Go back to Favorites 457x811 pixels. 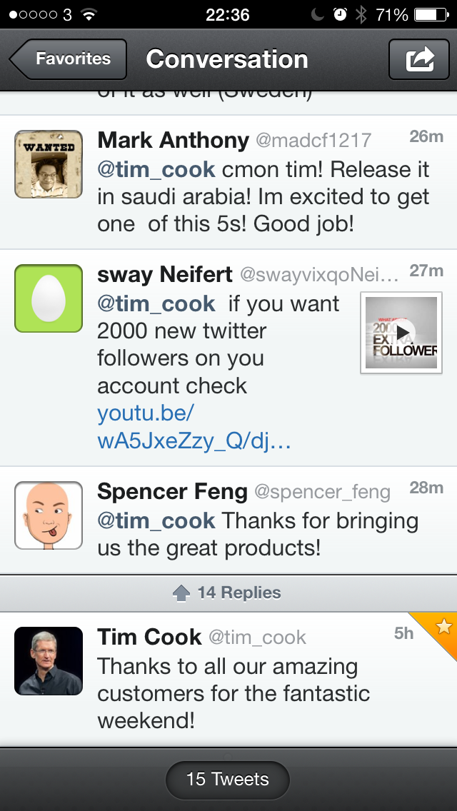(x=69, y=59)
